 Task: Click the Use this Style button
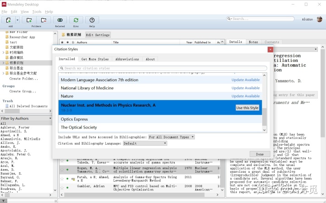pos(247,108)
